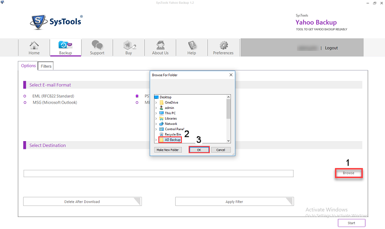
Task: Click the Libraries folder icon
Action: pyautogui.click(x=161, y=119)
